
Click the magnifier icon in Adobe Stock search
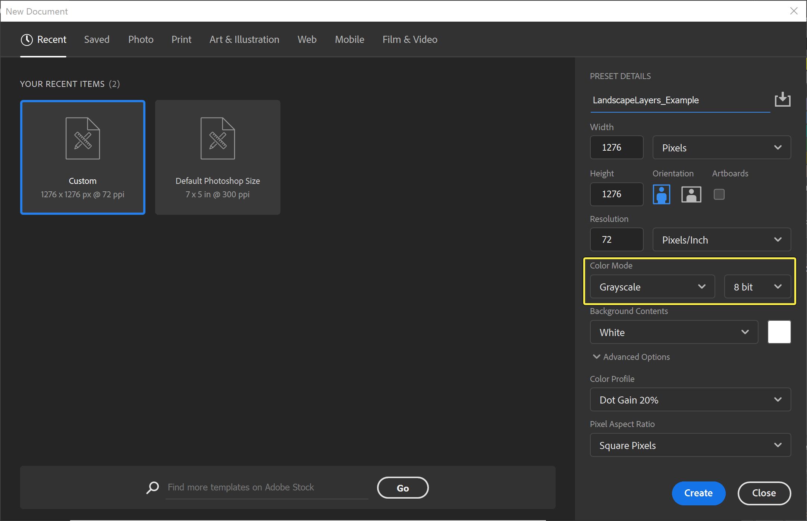point(153,487)
